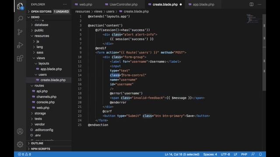Click the @endsection line in code
This screenshot has width=280, height=157.
click(98, 125)
